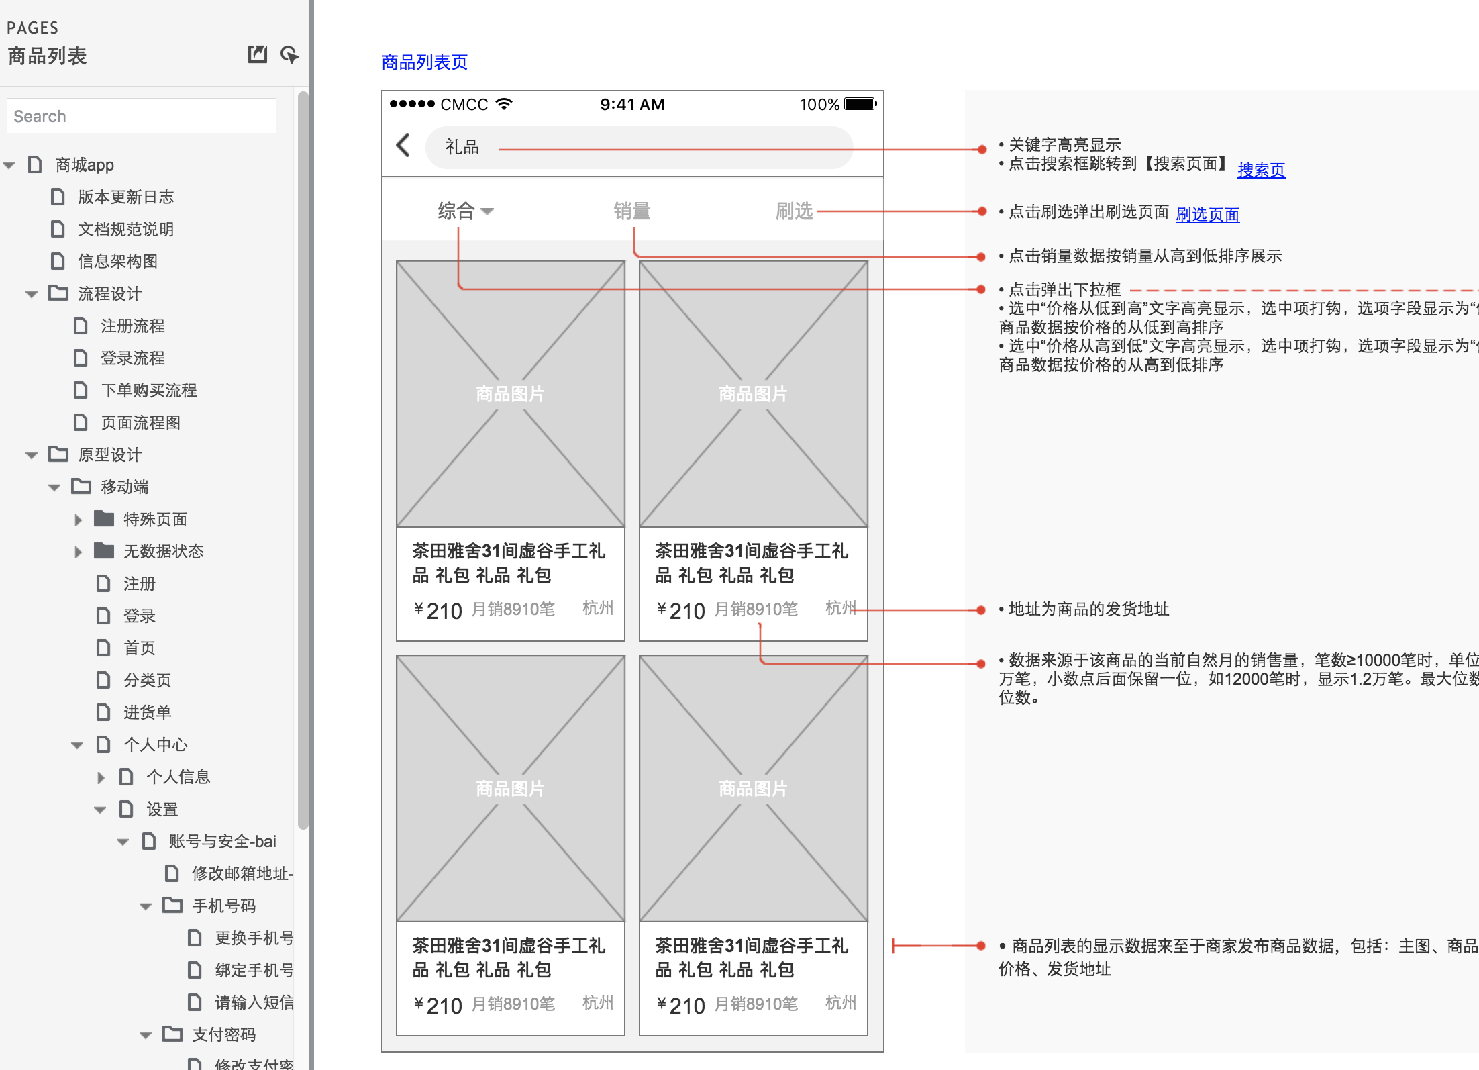This screenshot has height=1070, width=1479.
Task: Click the bottom-left product image placeholder
Action: tap(511, 789)
